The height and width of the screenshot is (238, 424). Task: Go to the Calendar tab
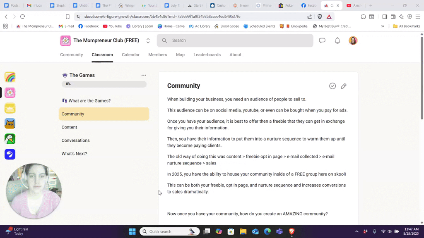coord(130,55)
